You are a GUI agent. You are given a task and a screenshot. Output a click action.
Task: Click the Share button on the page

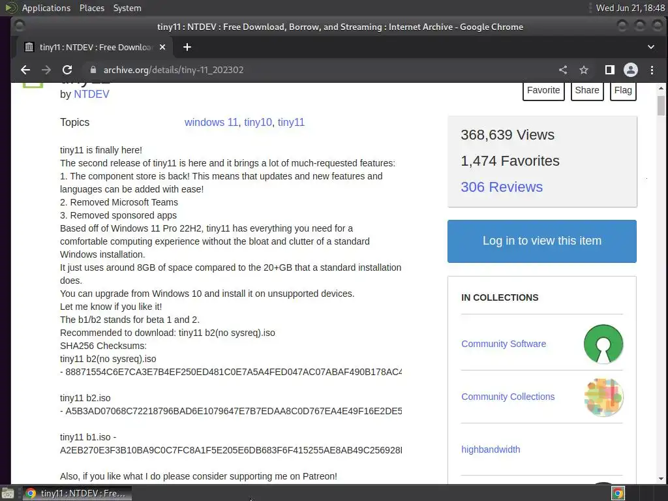pos(586,90)
